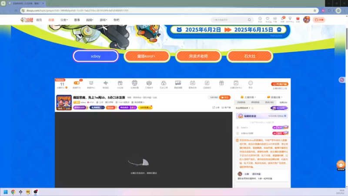
Task: Open the 直播回看 replay link
Action: (275, 97)
